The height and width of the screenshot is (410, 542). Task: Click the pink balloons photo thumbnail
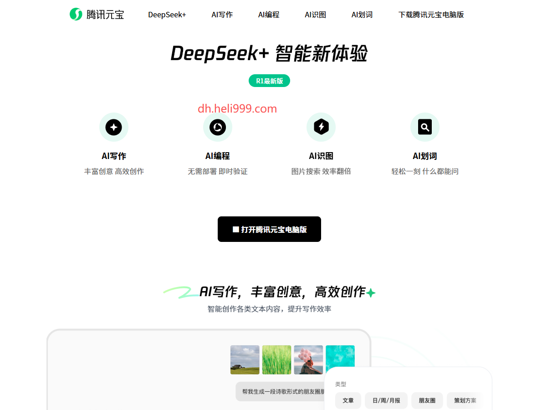[x=308, y=360]
